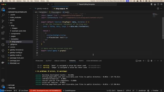164x92 pixels.
Task: Toggle the bottom panel visibility
Action: pos(155,4)
